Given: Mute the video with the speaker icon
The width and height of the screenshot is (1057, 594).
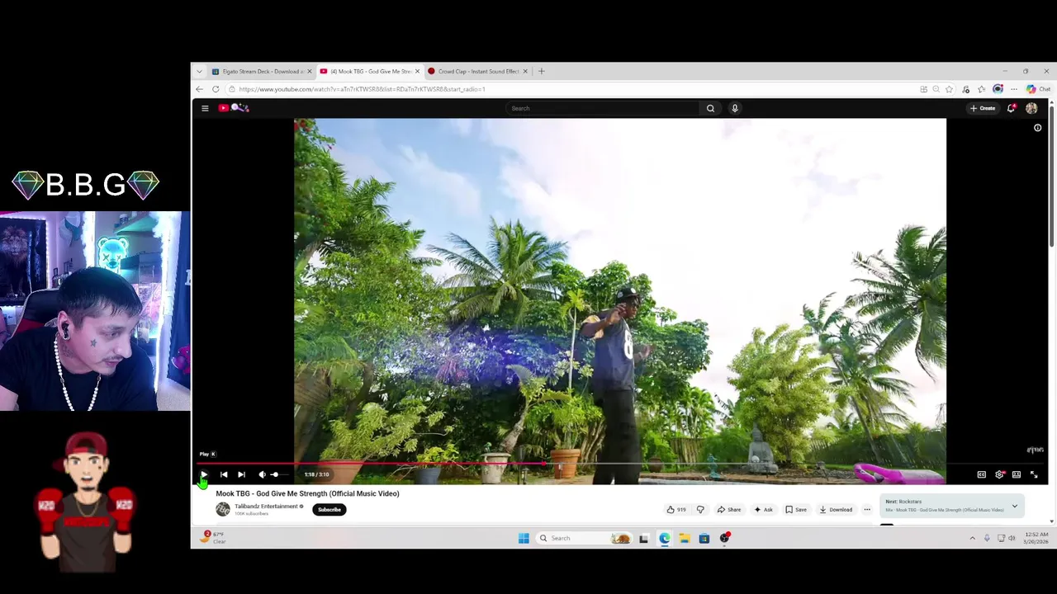Looking at the screenshot, I should [262, 474].
